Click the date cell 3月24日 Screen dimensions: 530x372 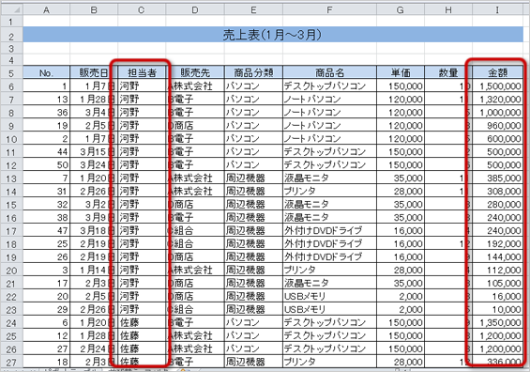tap(94, 164)
